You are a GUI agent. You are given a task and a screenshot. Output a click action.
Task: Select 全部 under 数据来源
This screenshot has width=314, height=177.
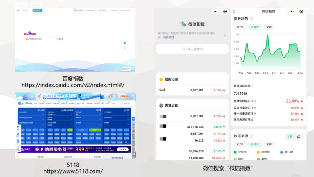tap(269, 144)
